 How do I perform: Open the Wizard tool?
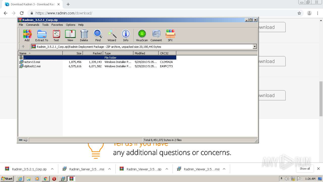click(112, 35)
